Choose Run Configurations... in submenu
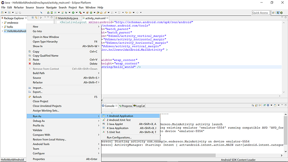 (119, 137)
